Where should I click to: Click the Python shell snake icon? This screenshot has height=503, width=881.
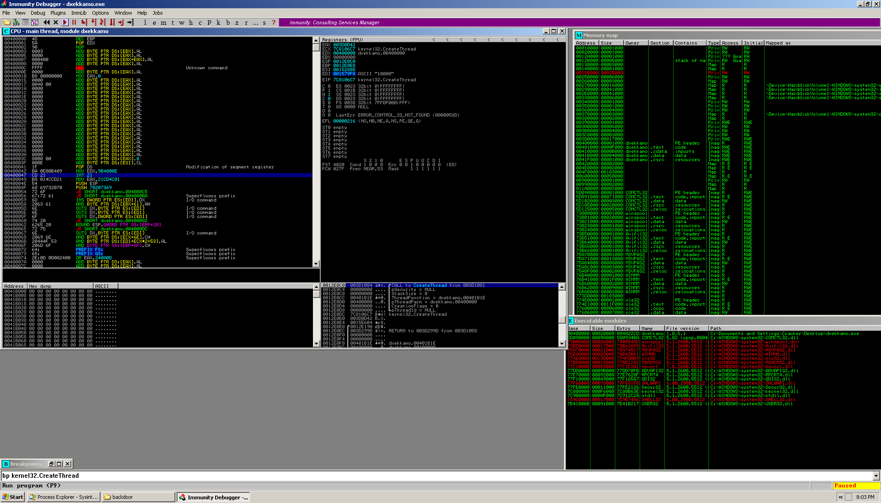click(16, 22)
